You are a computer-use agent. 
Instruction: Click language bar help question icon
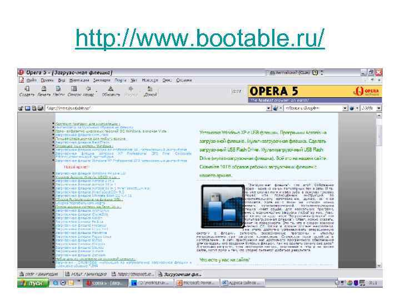click(315, 73)
